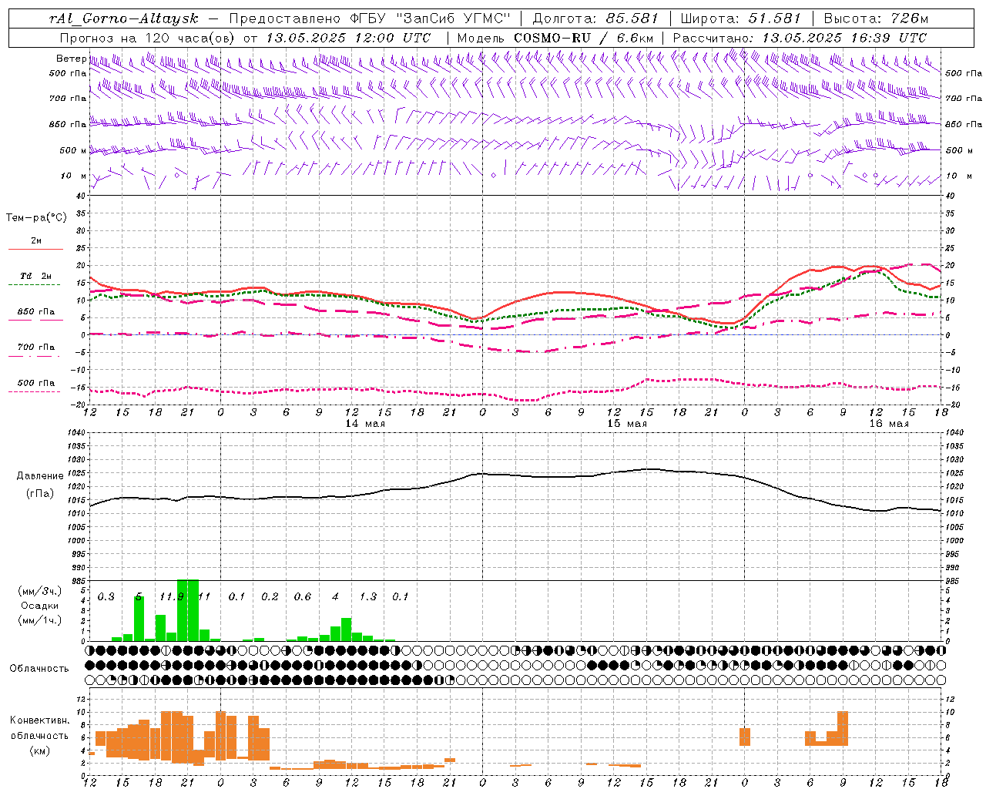Screen dimensions: 986x789
Task: Click the Осадки panel label
Action: pyautogui.click(x=39, y=606)
